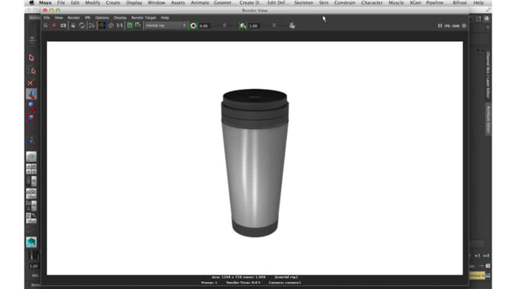Viewport: 518px width, 289px height.
Task: Take a snapshot with the camera icon
Action: tap(63, 25)
